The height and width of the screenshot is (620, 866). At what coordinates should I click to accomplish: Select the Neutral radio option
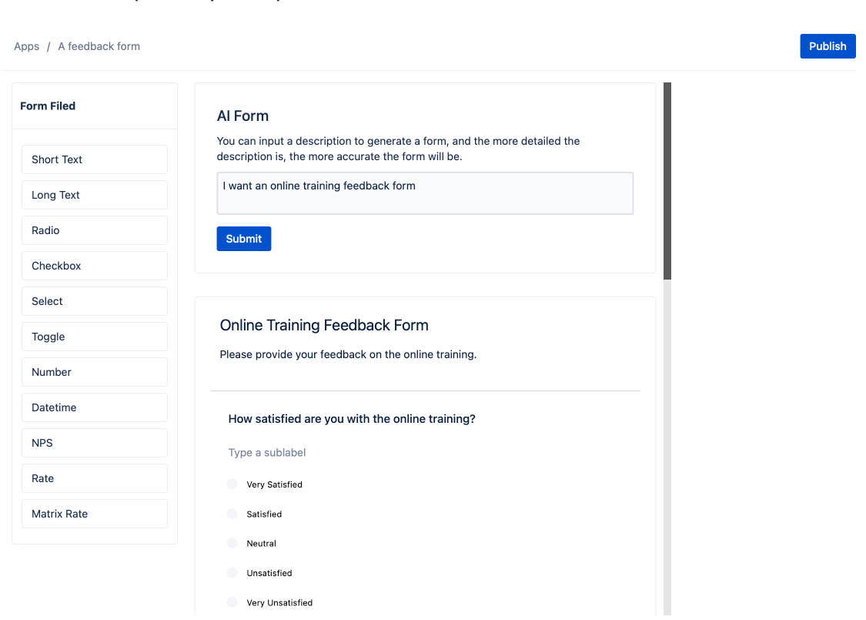(x=232, y=543)
